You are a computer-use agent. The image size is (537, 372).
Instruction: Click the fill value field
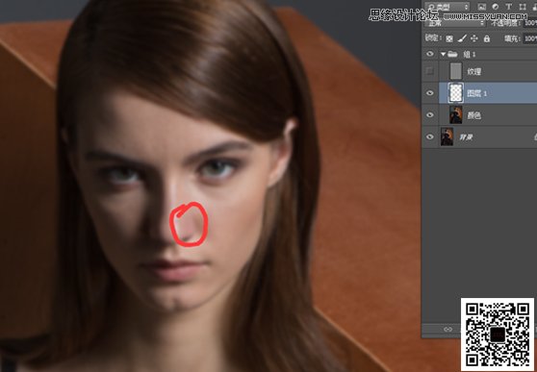[x=530, y=38]
